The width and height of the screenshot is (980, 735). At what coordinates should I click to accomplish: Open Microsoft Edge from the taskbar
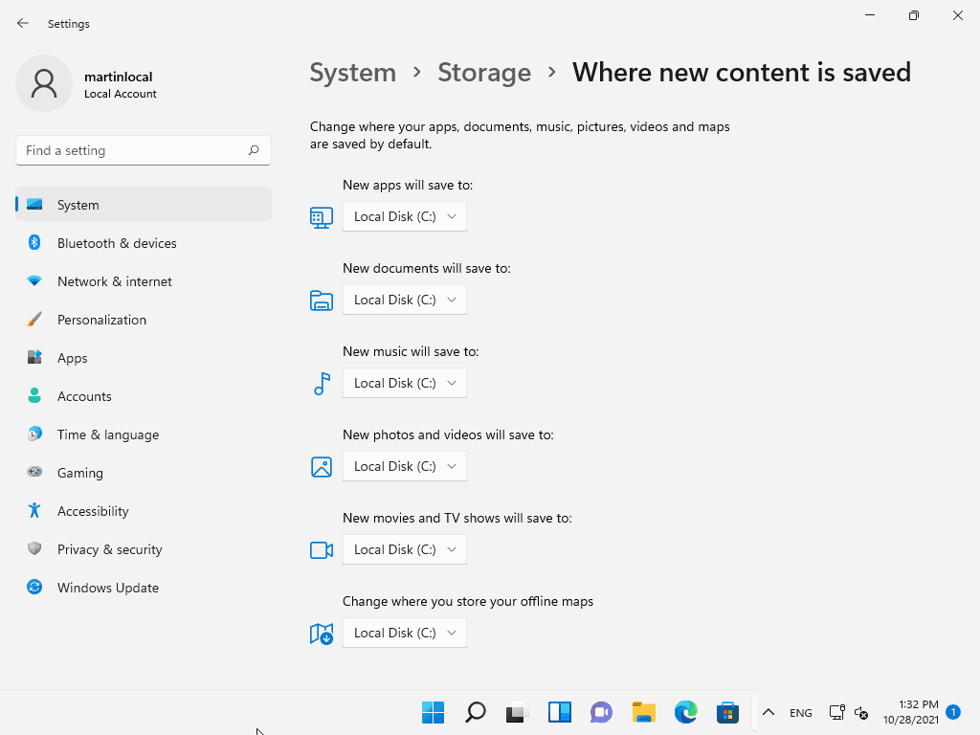[x=685, y=712]
